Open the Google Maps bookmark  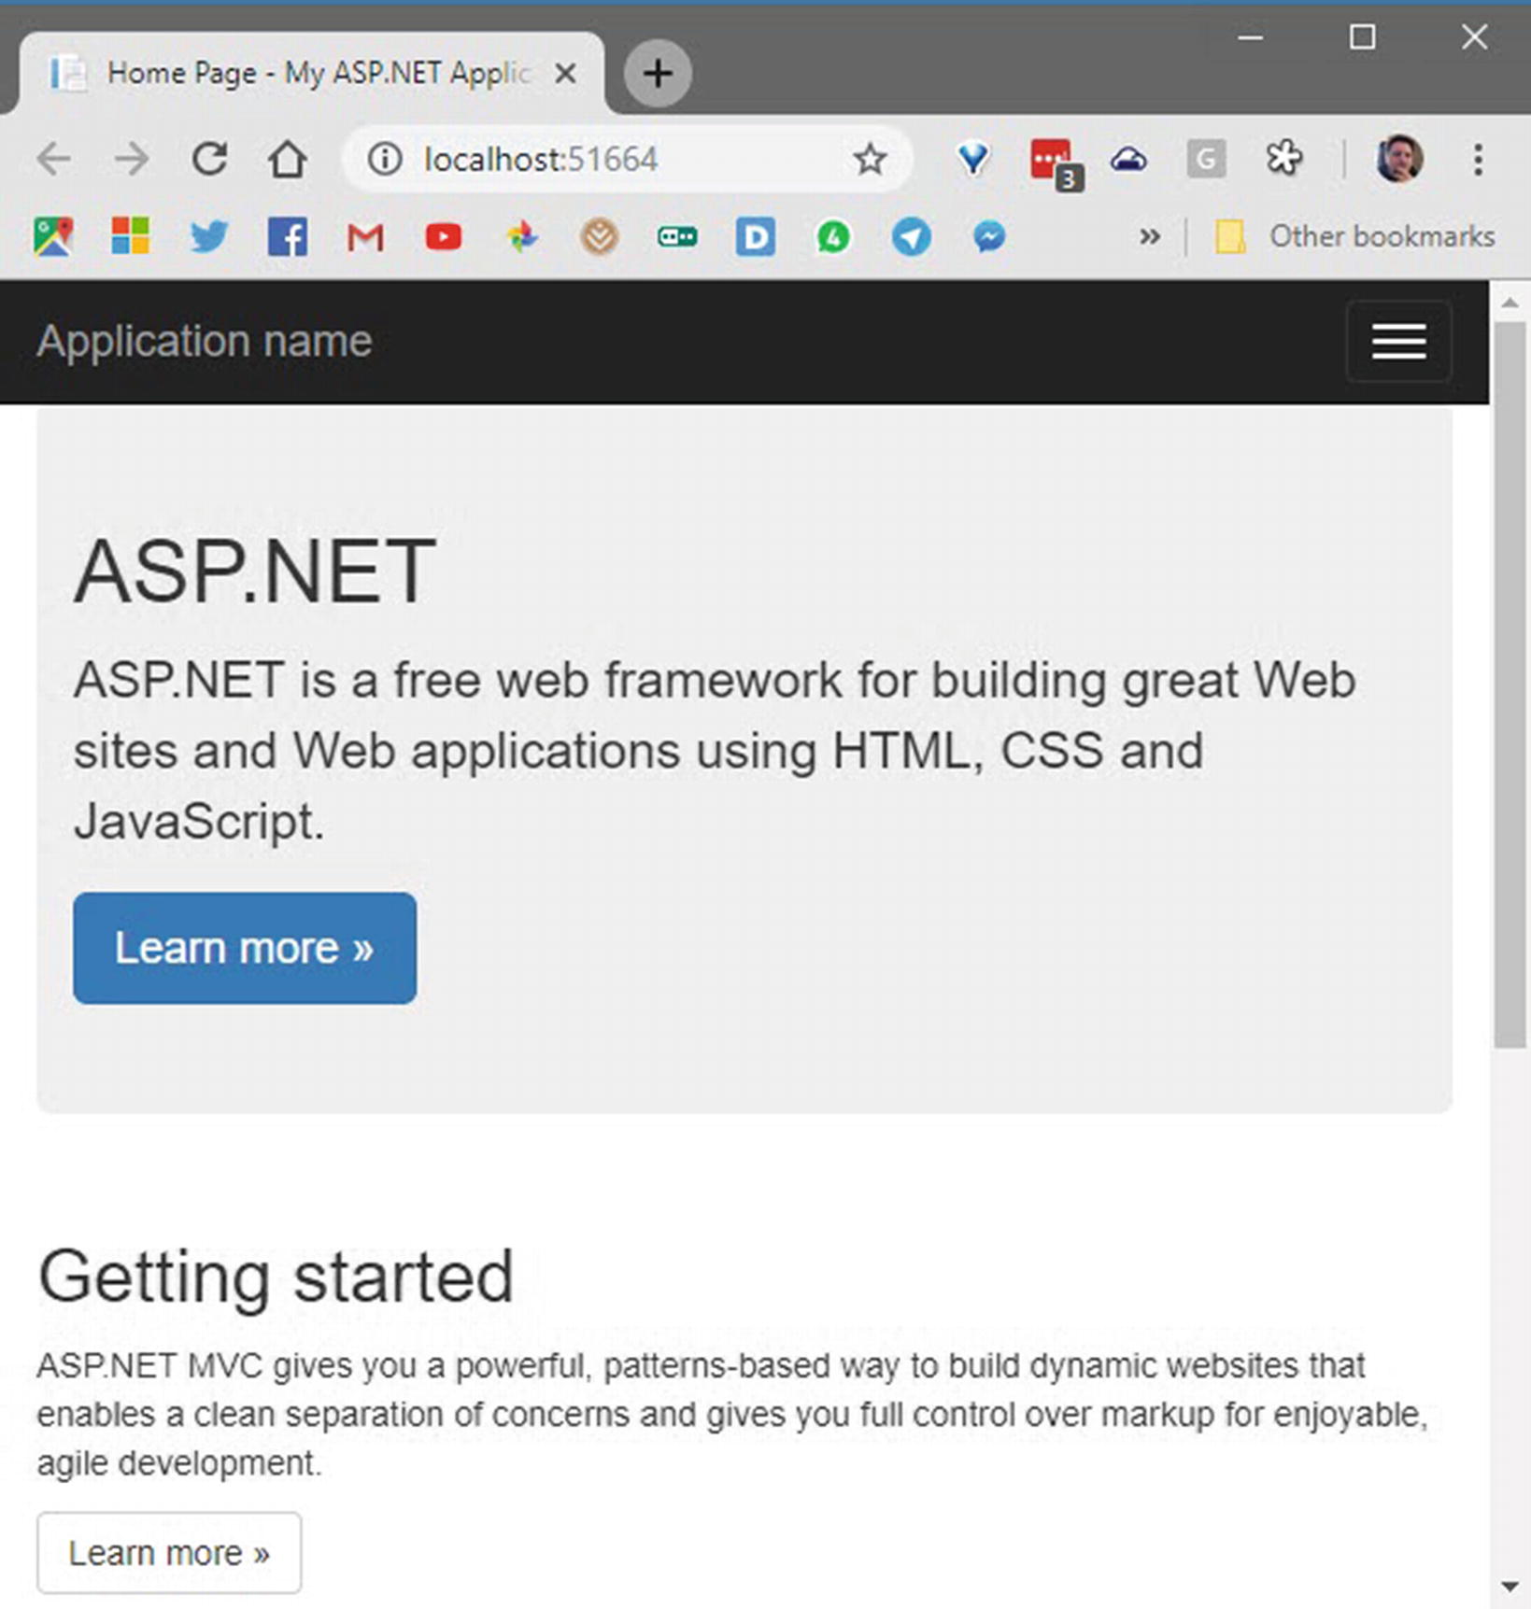click(53, 237)
